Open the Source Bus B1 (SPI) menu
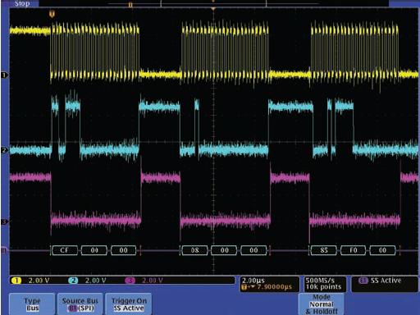The width and height of the screenshot is (420, 315). point(80,304)
